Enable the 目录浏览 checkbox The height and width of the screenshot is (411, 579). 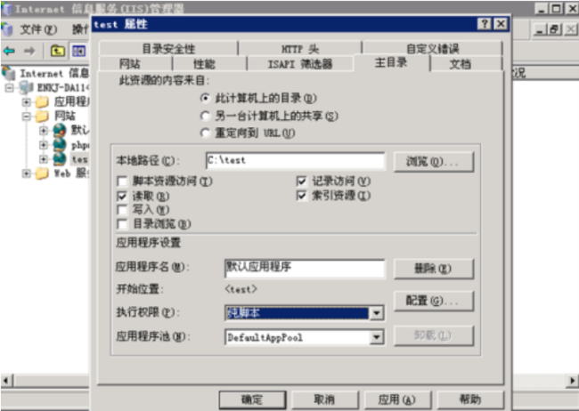coord(122,224)
